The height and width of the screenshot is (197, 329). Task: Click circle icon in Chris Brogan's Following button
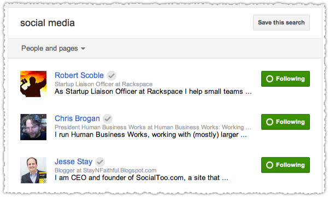coord(269,122)
